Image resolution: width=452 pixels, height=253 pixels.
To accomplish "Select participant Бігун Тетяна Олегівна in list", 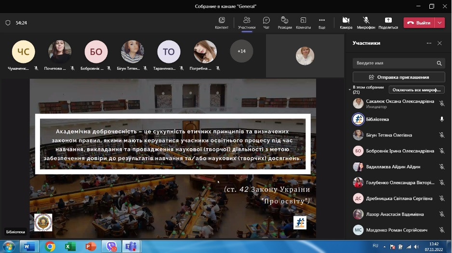I will [390, 135].
